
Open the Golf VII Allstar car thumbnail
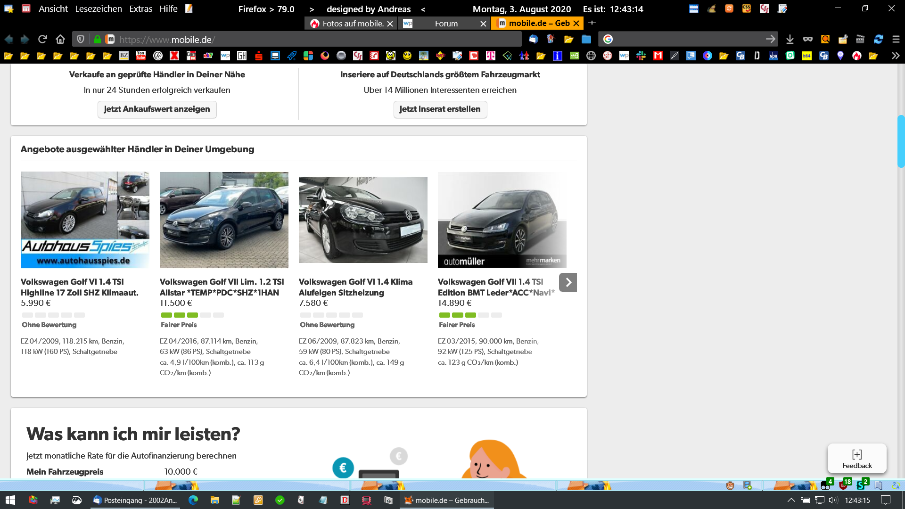coord(224,220)
